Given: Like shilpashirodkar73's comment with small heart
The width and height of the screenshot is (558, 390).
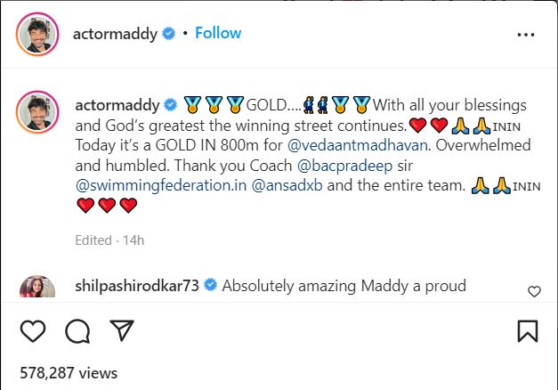Looking at the screenshot, I should click(x=534, y=291).
